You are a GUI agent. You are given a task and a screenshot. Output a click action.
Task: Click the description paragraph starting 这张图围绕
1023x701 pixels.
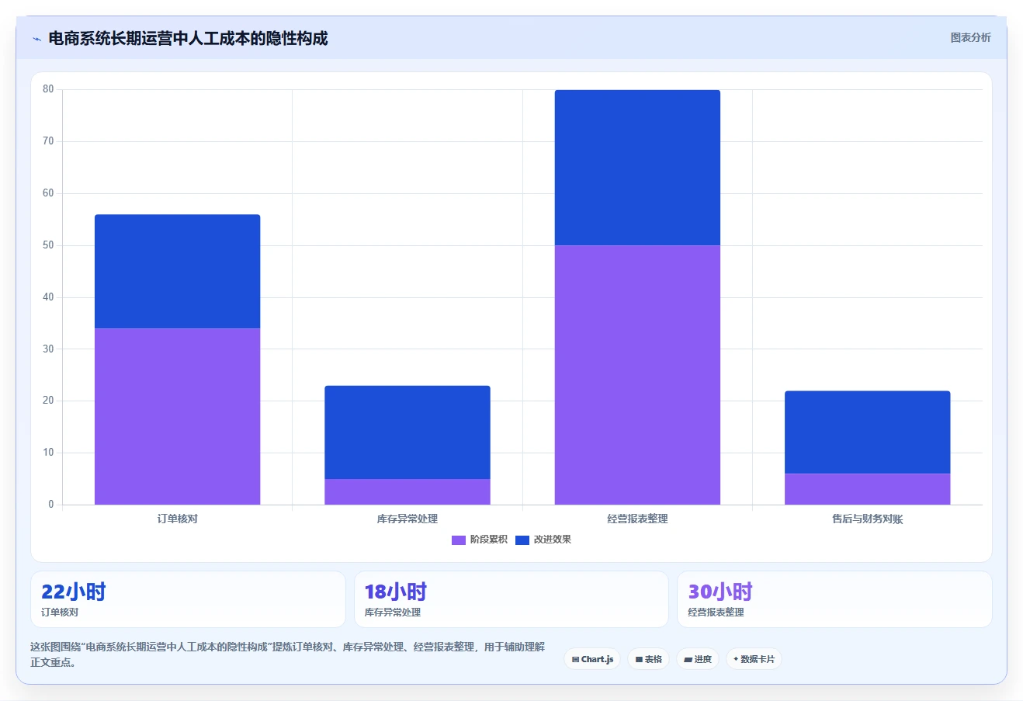[288, 654]
